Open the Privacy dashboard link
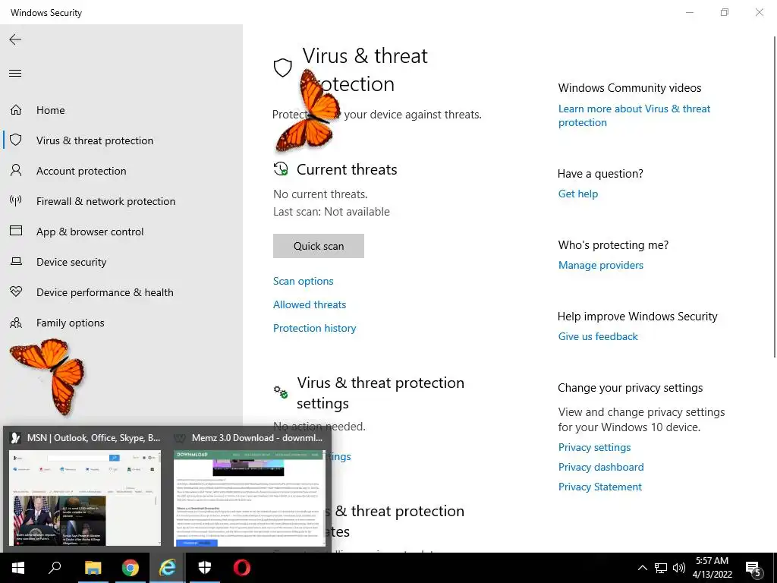The width and height of the screenshot is (777, 583). click(601, 467)
